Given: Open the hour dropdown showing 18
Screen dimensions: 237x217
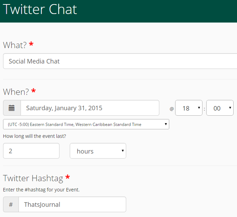Looking at the screenshot, I should (x=188, y=108).
